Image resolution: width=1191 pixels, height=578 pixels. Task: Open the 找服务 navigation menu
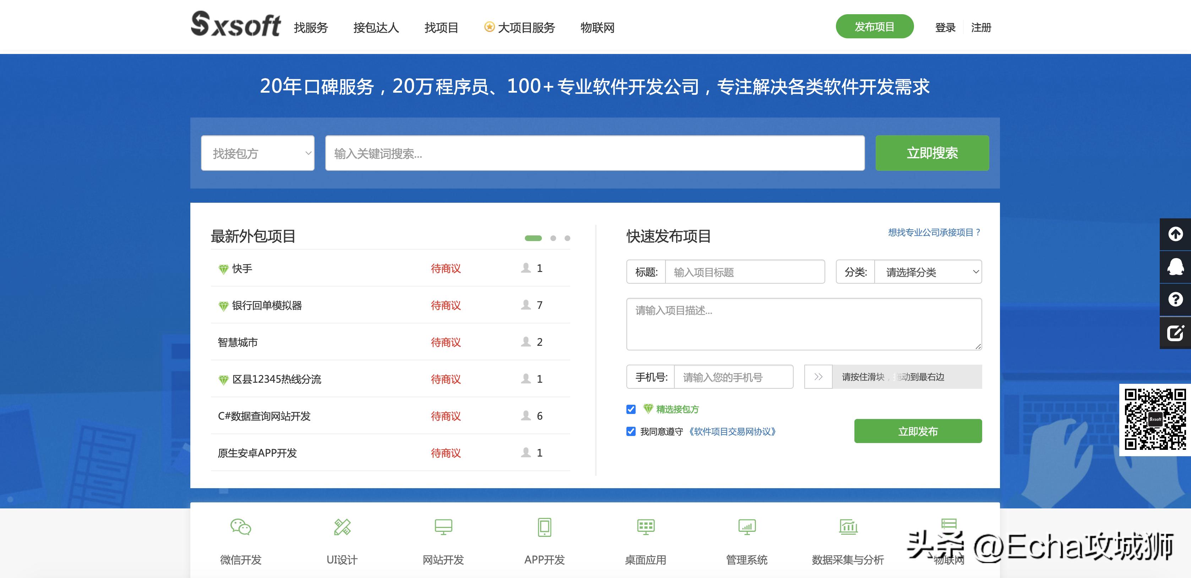[x=312, y=28]
